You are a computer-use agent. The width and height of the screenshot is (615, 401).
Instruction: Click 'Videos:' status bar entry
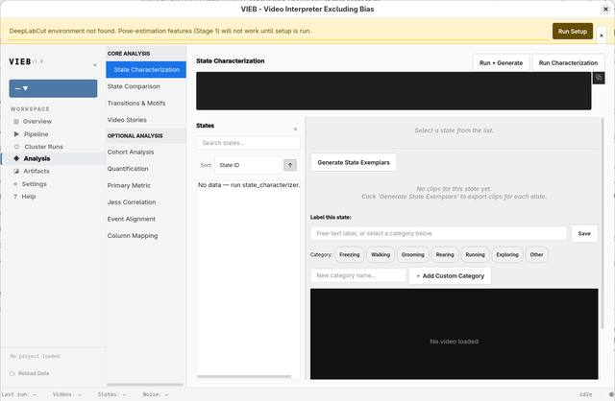[67, 394]
